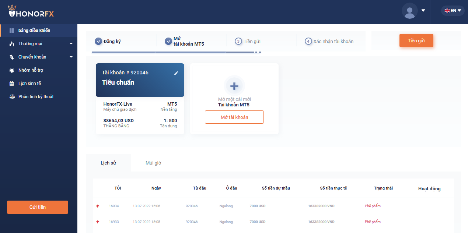Click the pencil edit icon on account card
The width and height of the screenshot is (468, 233).
pos(176,73)
